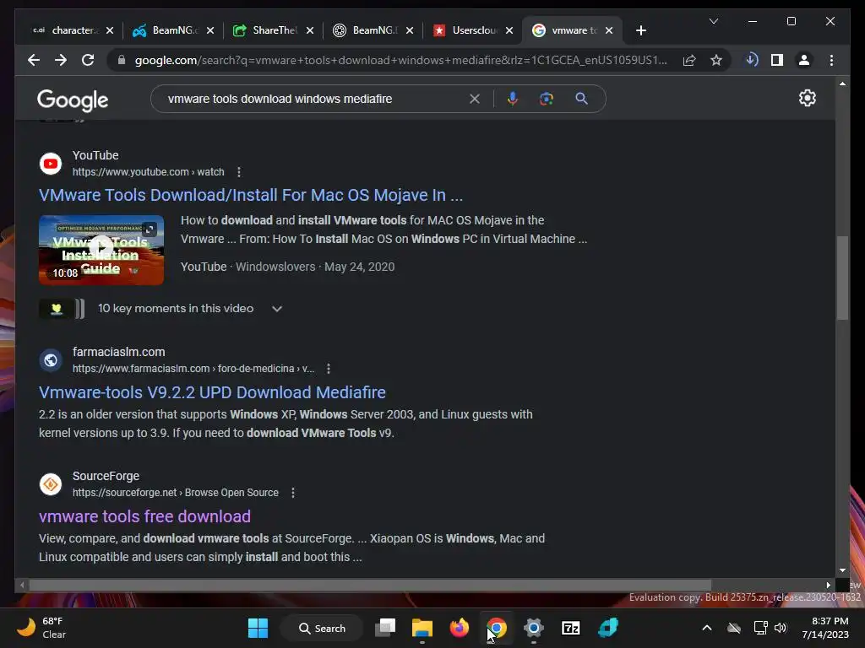Open the tab search dropdown arrow
The width and height of the screenshot is (865, 648).
point(713,21)
